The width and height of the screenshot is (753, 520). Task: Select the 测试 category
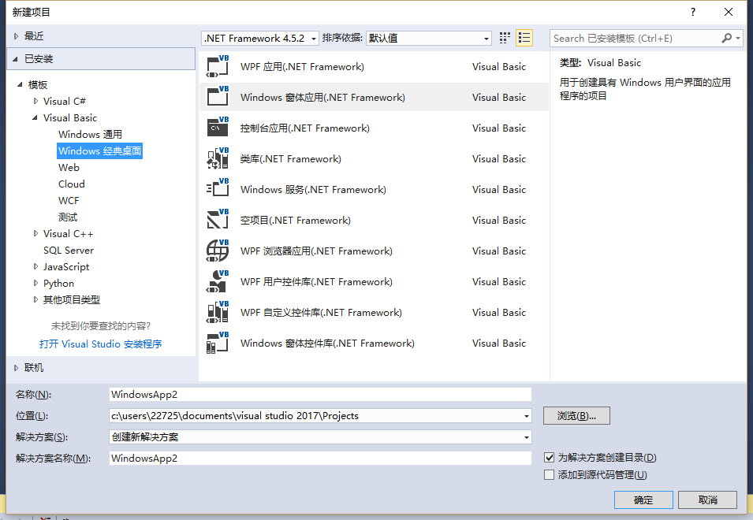pyautogui.click(x=68, y=217)
